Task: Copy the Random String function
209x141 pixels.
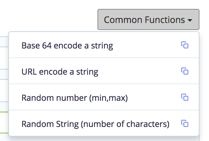Action: click(x=185, y=123)
